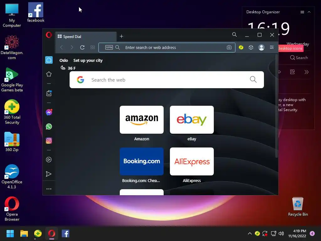Open the eBay speed dial tile
Viewport: 321px width, 241px height.
[192, 120]
